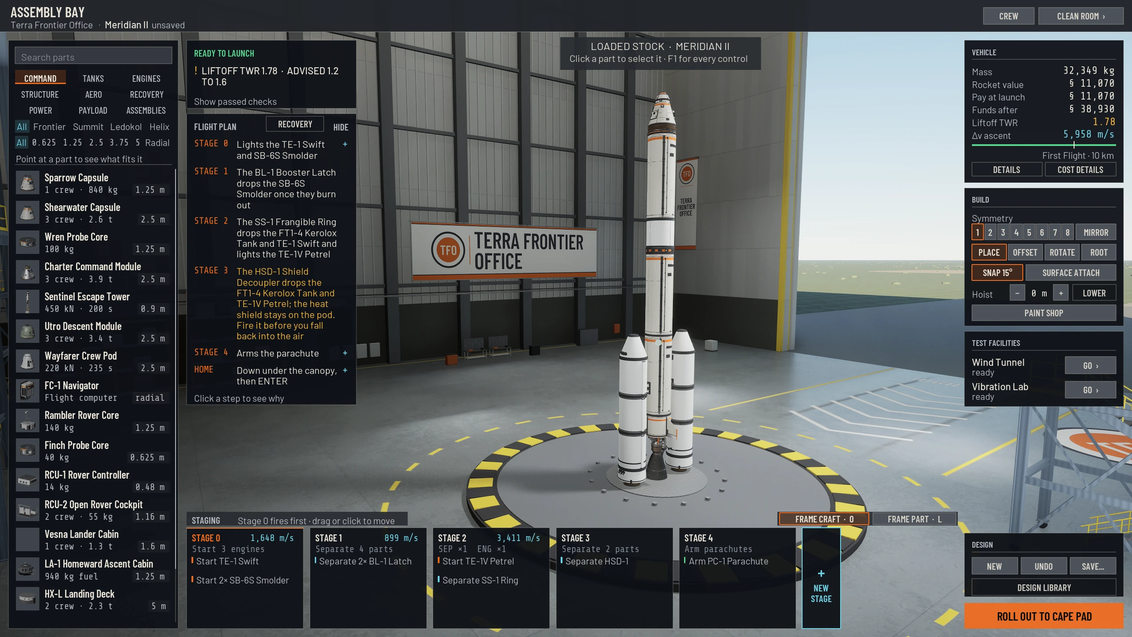Toggle SNAP 15° angle snapping
Image resolution: width=1132 pixels, height=637 pixels.
(997, 272)
